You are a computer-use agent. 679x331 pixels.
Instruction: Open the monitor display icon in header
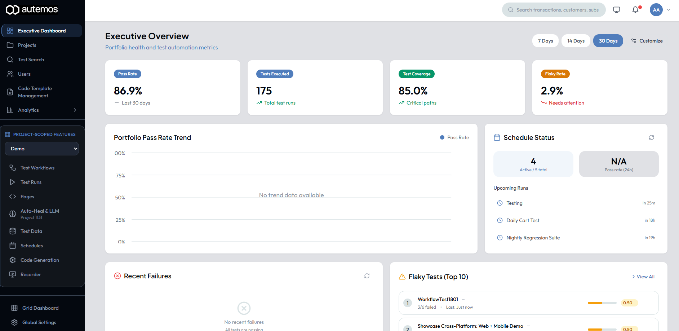(x=617, y=10)
